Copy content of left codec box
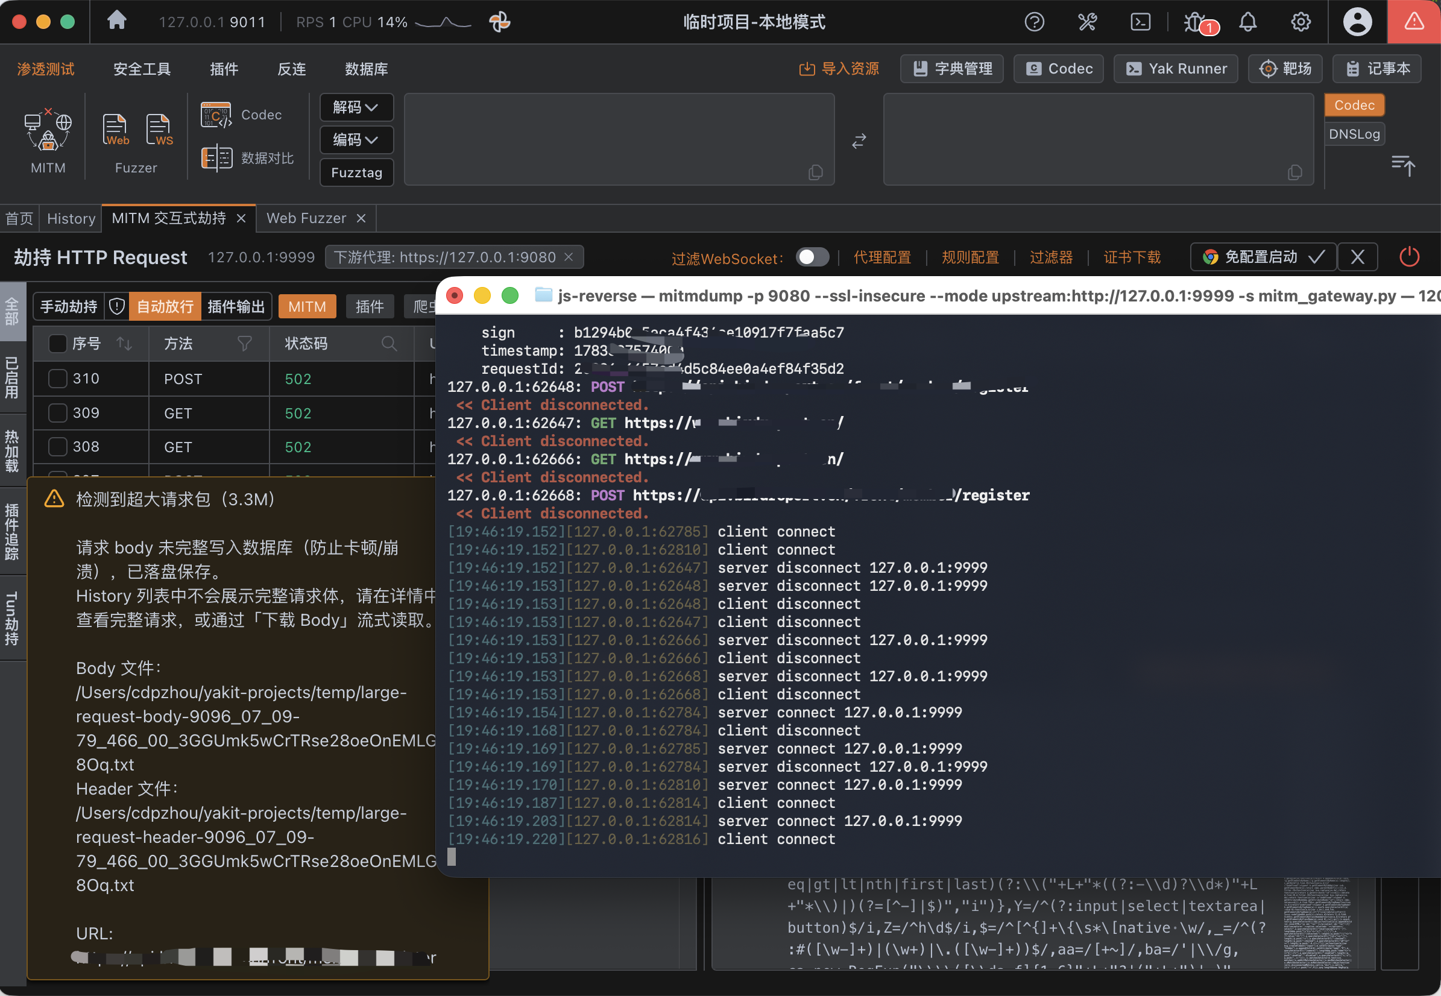Viewport: 1441px width, 996px height. click(816, 172)
